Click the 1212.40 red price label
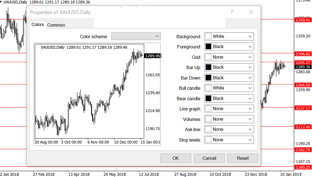 [303, 127]
